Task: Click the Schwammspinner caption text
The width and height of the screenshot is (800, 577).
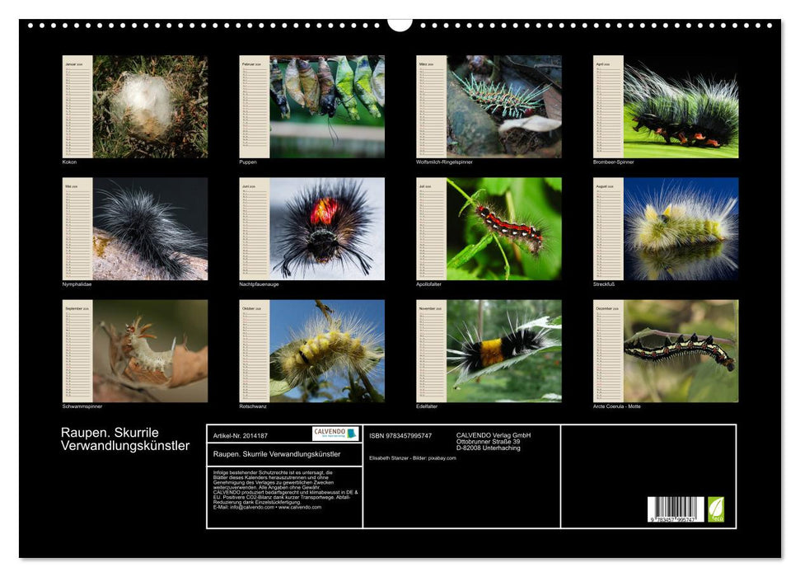Action: 82,406
